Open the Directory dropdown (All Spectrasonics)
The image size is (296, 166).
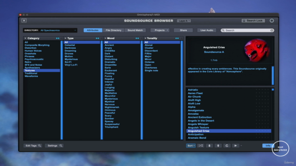click(x=50, y=30)
